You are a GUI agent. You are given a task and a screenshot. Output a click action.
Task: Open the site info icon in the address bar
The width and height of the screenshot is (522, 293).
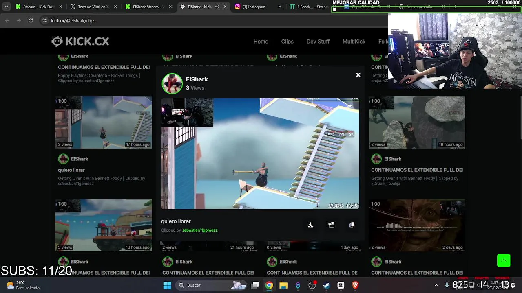coord(44,20)
